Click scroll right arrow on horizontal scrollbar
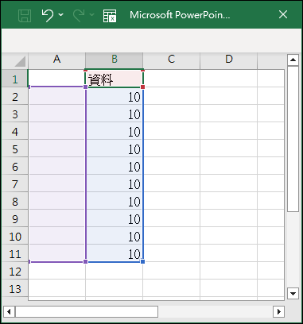Screen dimensions: 303x324 (278, 311)
